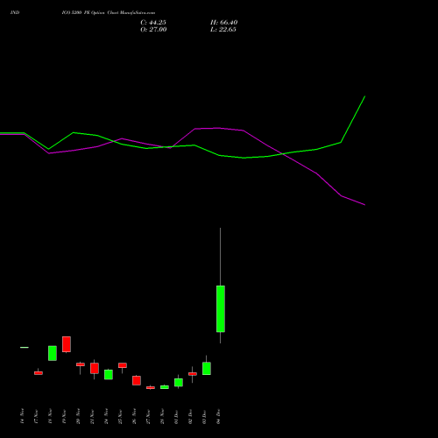
Task: Select the 19 Nov date label
Action: (x=64, y=416)
